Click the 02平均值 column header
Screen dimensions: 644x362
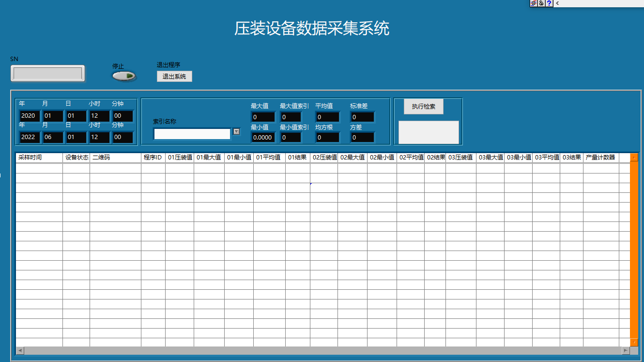(x=411, y=157)
